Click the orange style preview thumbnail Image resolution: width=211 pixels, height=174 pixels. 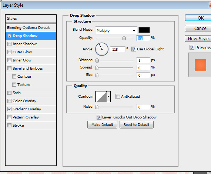click(200, 65)
